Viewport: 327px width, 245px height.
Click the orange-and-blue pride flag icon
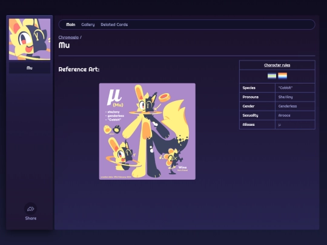click(x=283, y=76)
